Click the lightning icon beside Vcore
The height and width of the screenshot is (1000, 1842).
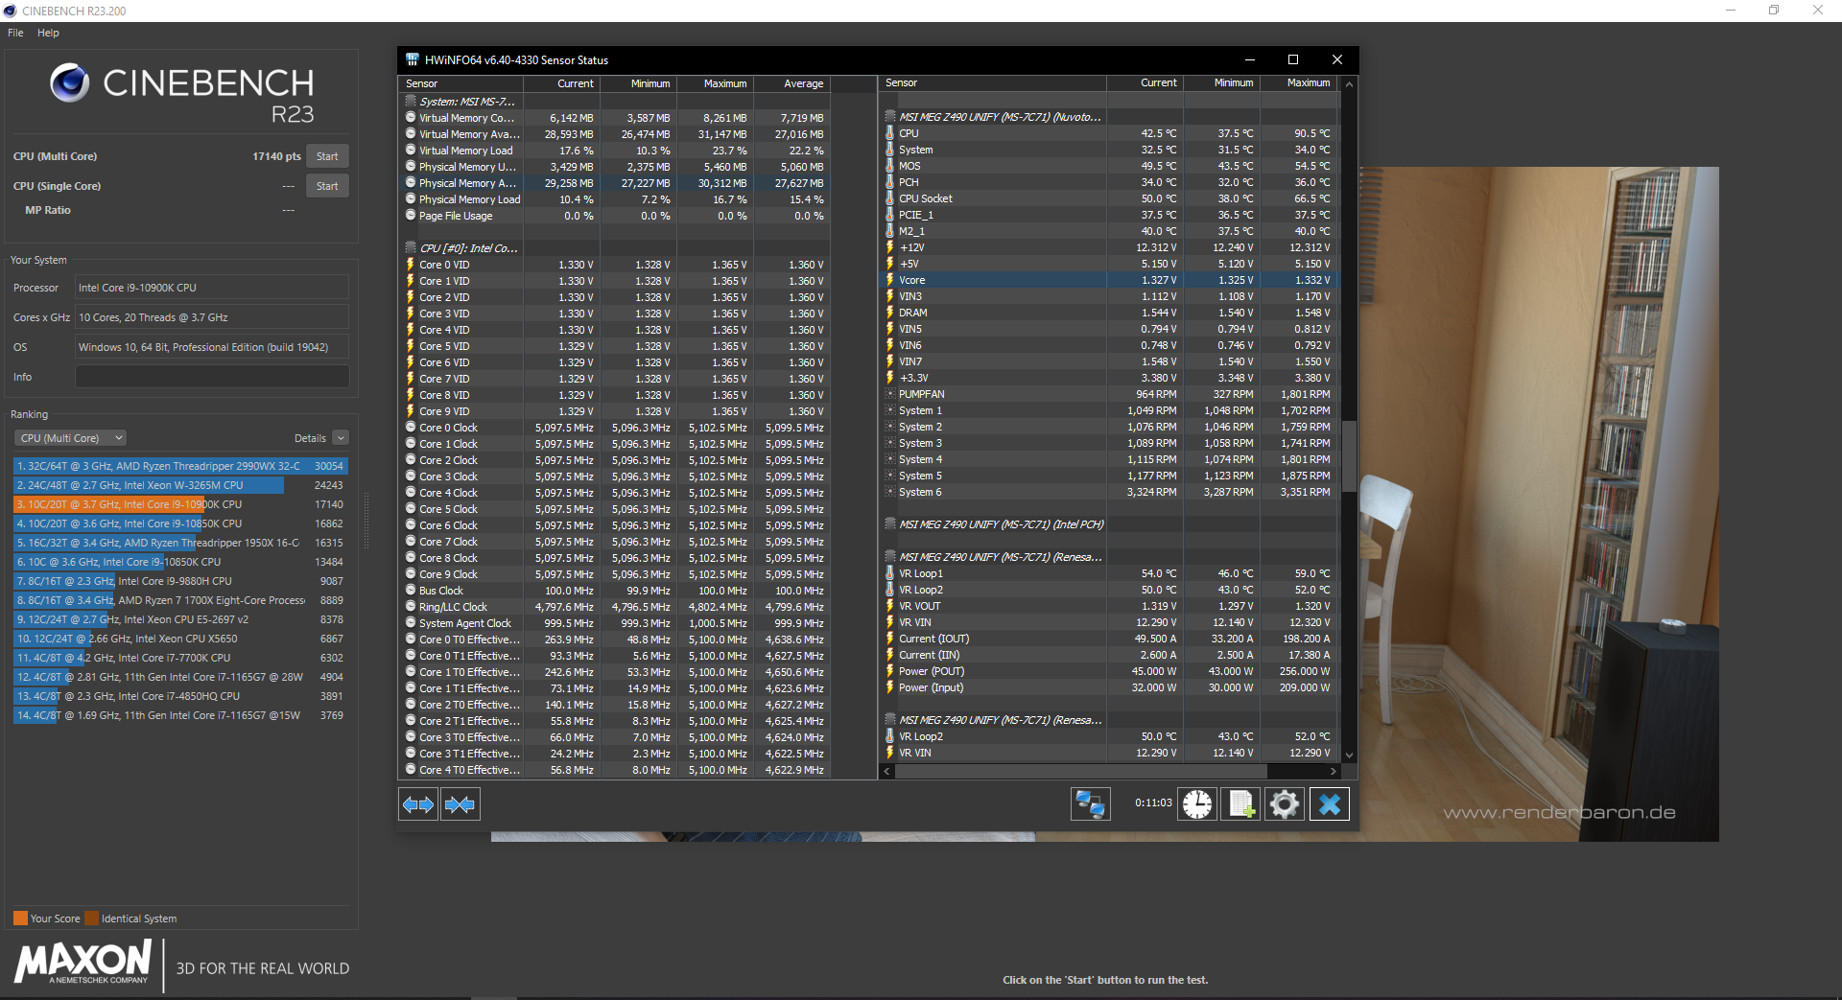point(890,280)
